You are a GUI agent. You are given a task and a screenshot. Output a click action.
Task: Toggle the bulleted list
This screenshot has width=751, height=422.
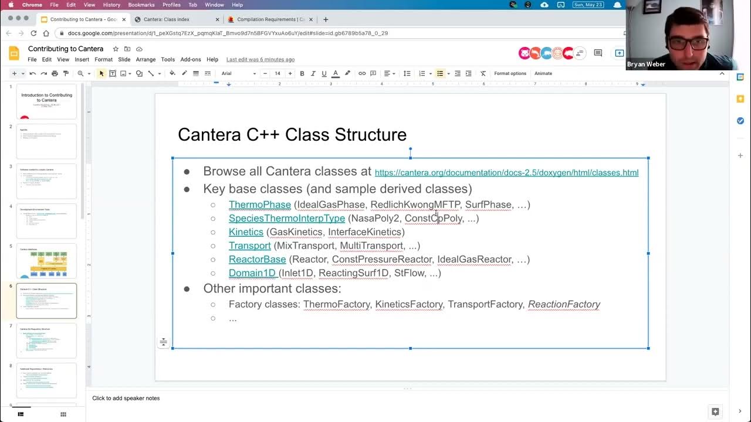pyautogui.click(x=441, y=73)
